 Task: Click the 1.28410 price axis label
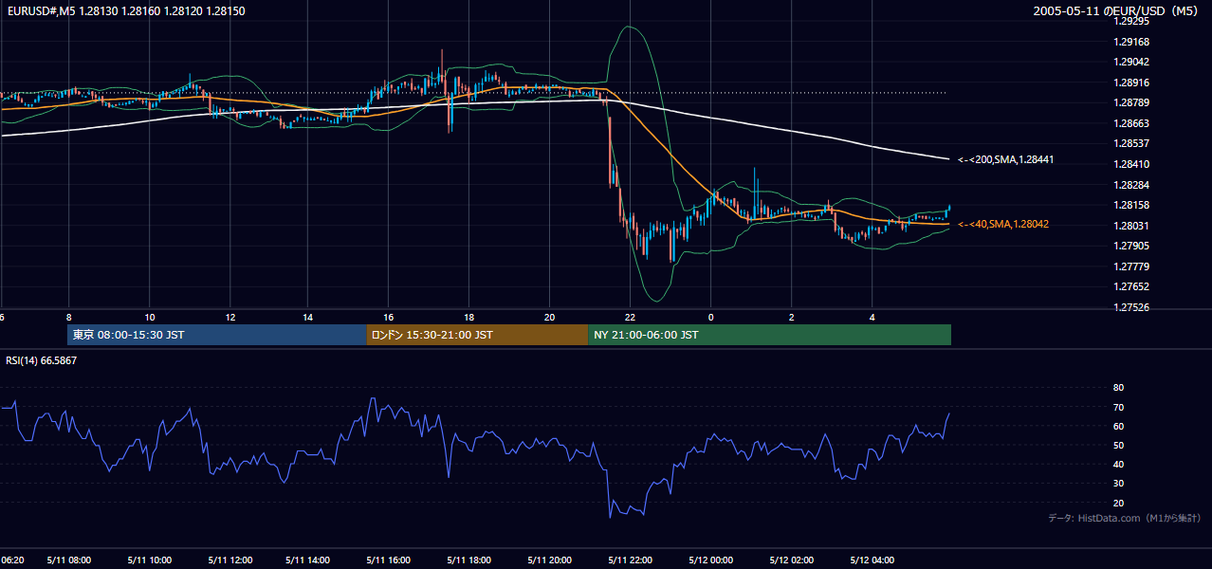[x=1131, y=164]
